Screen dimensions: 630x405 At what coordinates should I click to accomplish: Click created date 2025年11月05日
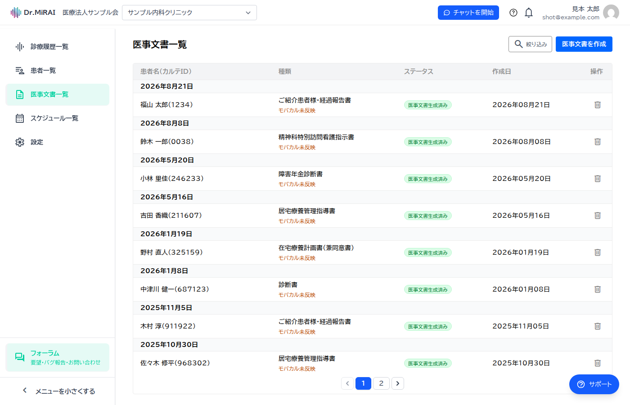[x=521, y=326]
